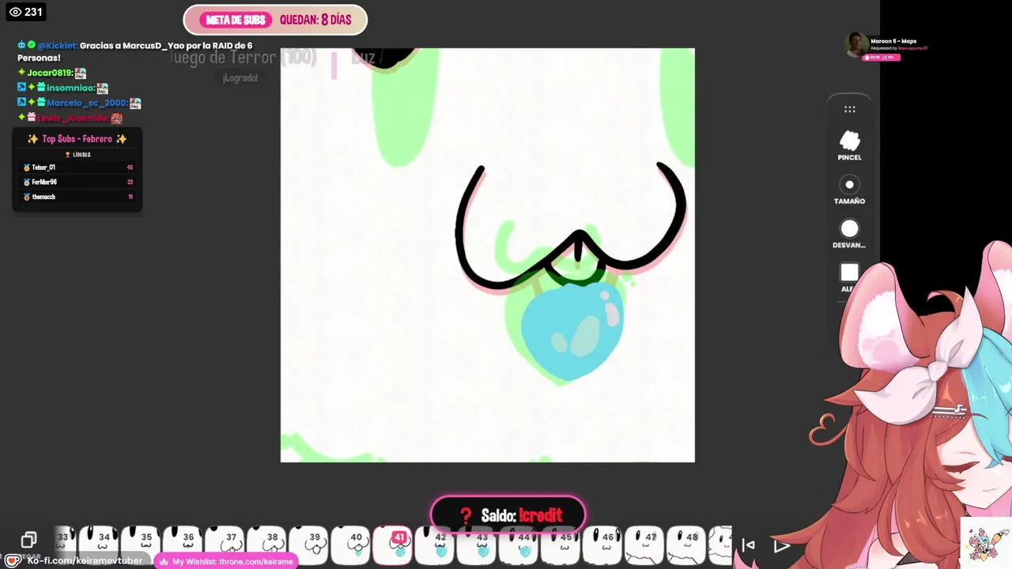1012x569 pixels.
Task: Click top sub entry themacch
Action: pyautogui.click(x=77, y=197)
